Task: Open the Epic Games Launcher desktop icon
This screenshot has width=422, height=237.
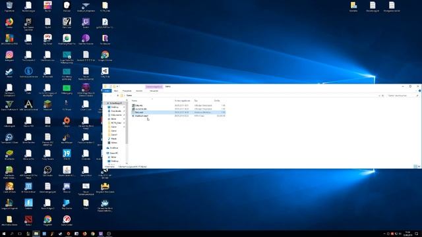Action: point(28,24)
